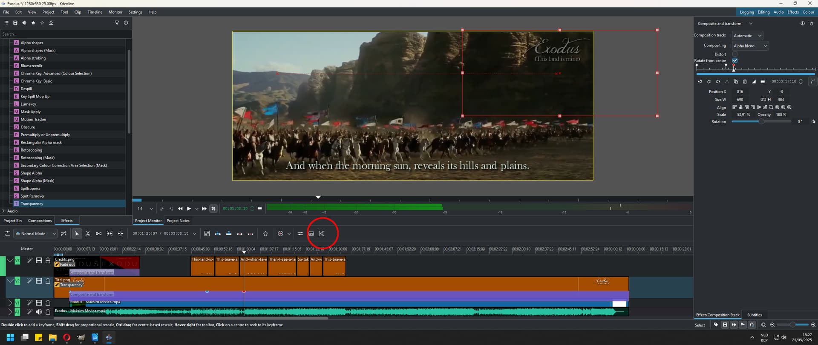Open the Audio Mixer icon in timeline toolbar
This screenshot has height=345, width=818.
300,233
